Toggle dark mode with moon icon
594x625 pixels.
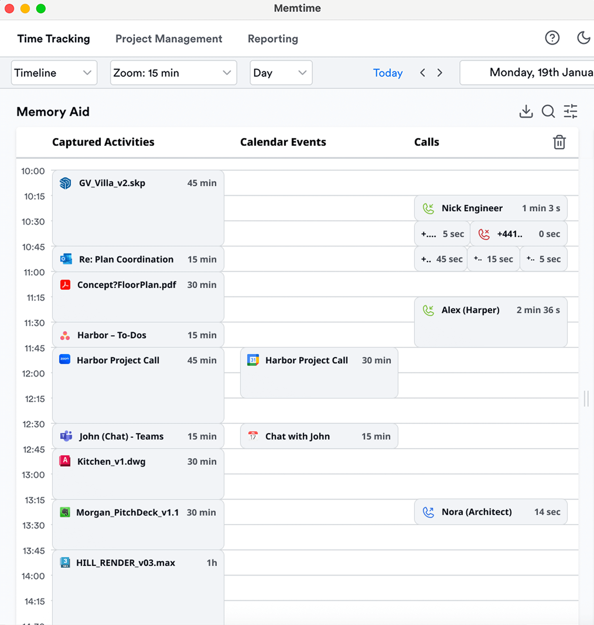tap(583, 38)
